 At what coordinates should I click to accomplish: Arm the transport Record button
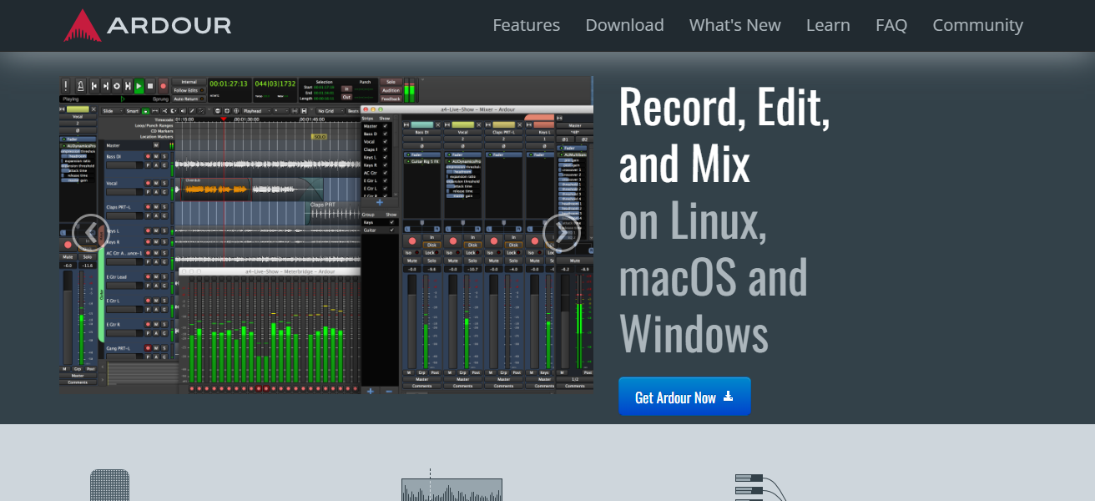pos(163,85)
